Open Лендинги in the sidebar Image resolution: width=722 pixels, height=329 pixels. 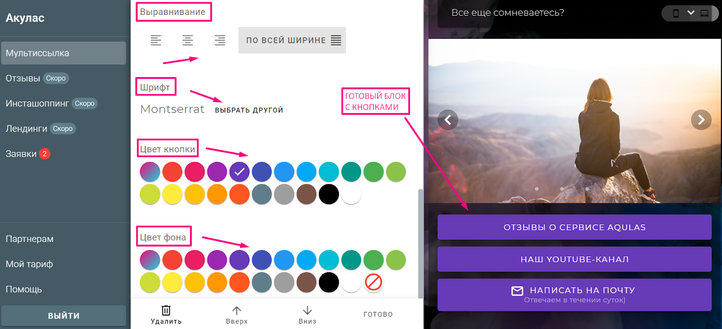coord(26,129)
